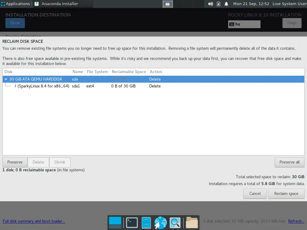The height and width of the screenshot is (230, 307).
Task: Open the clock showing Mon 21 Sep
Action: (251, 4)
